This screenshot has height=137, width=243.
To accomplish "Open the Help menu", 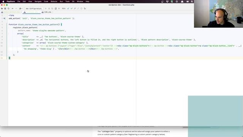I will tap(87, 2).
